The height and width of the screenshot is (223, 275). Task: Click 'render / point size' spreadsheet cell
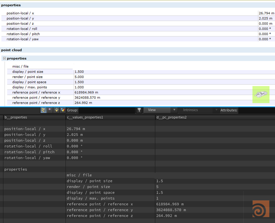click(x=111, y=187)
